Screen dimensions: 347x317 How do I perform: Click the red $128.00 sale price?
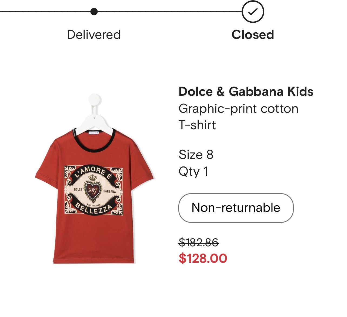pos(203,258)
